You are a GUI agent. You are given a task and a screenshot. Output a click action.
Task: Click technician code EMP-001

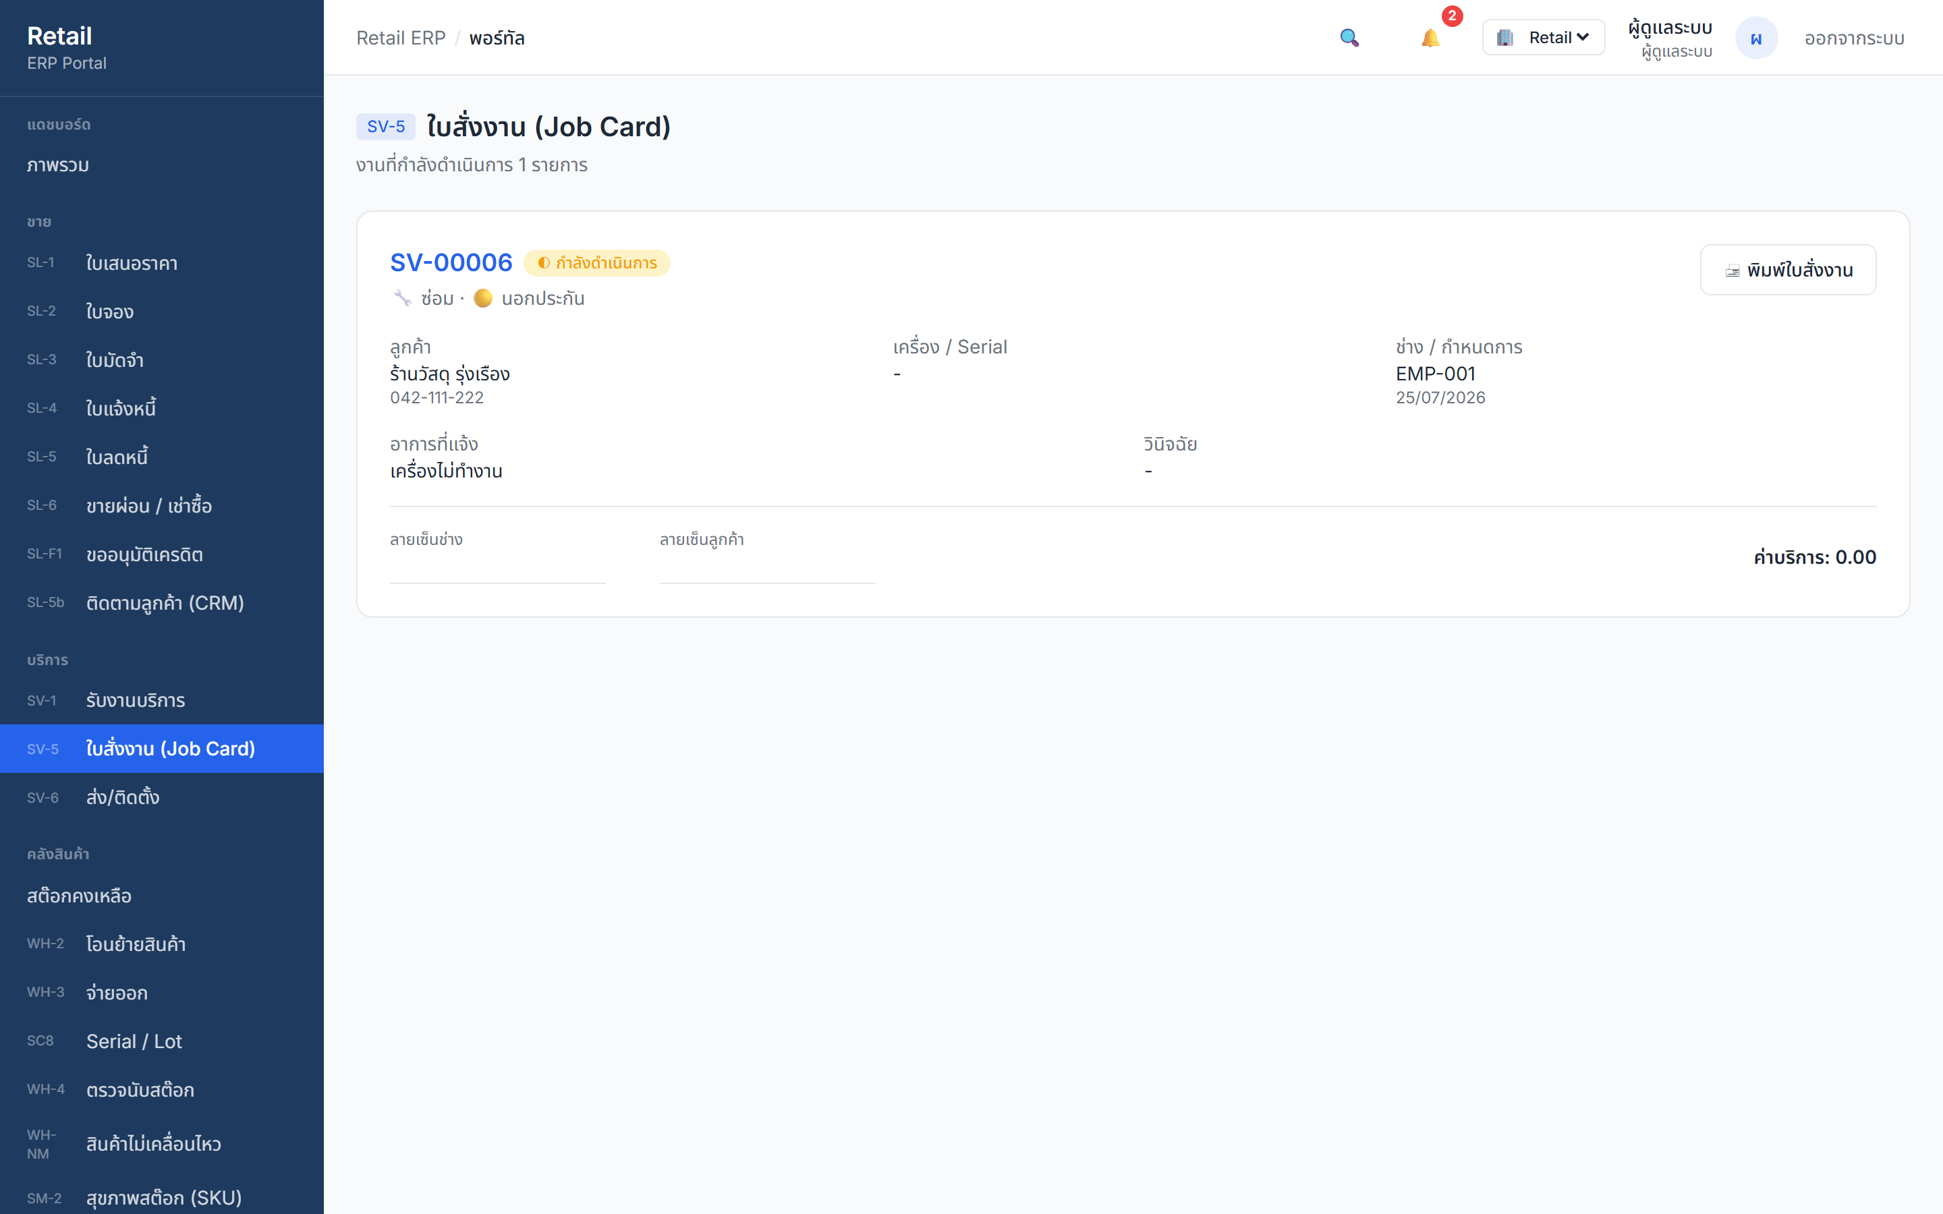pos(1435,374)
